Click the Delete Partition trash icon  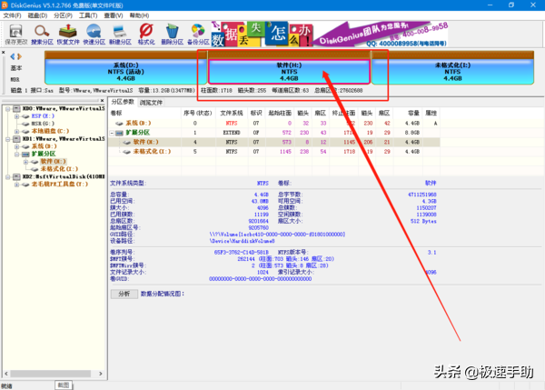172,35
